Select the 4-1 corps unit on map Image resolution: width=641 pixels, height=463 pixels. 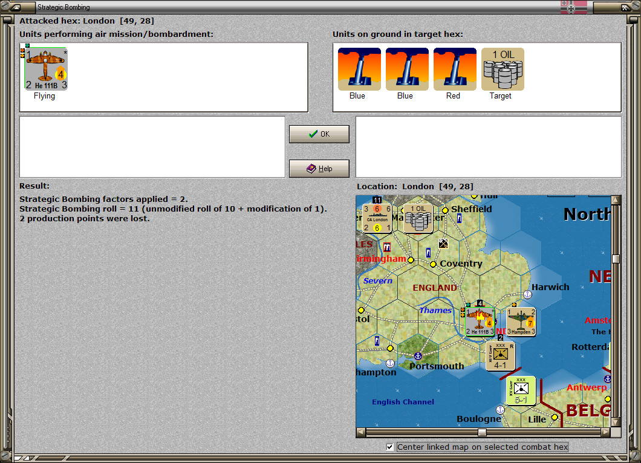(500, 356)
